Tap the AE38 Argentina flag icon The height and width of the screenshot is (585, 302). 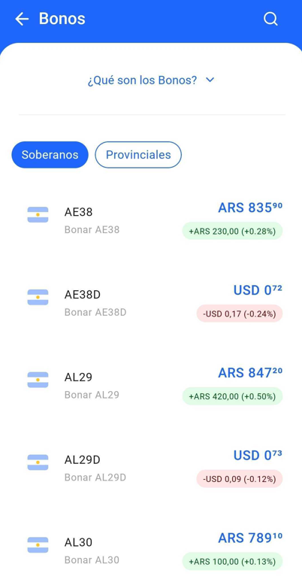38,214
